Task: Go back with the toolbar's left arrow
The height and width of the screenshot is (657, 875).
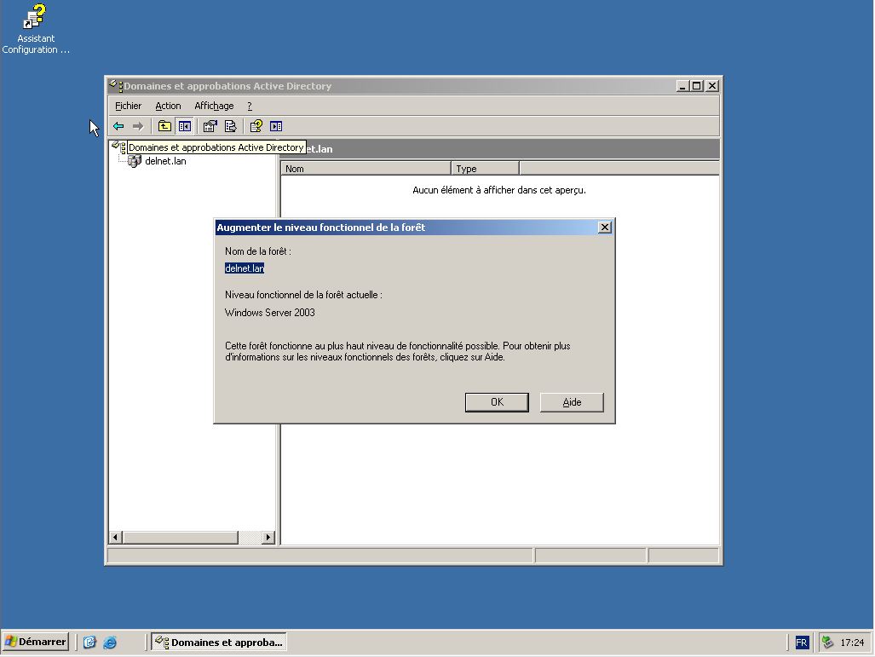Action: [118, 126]
